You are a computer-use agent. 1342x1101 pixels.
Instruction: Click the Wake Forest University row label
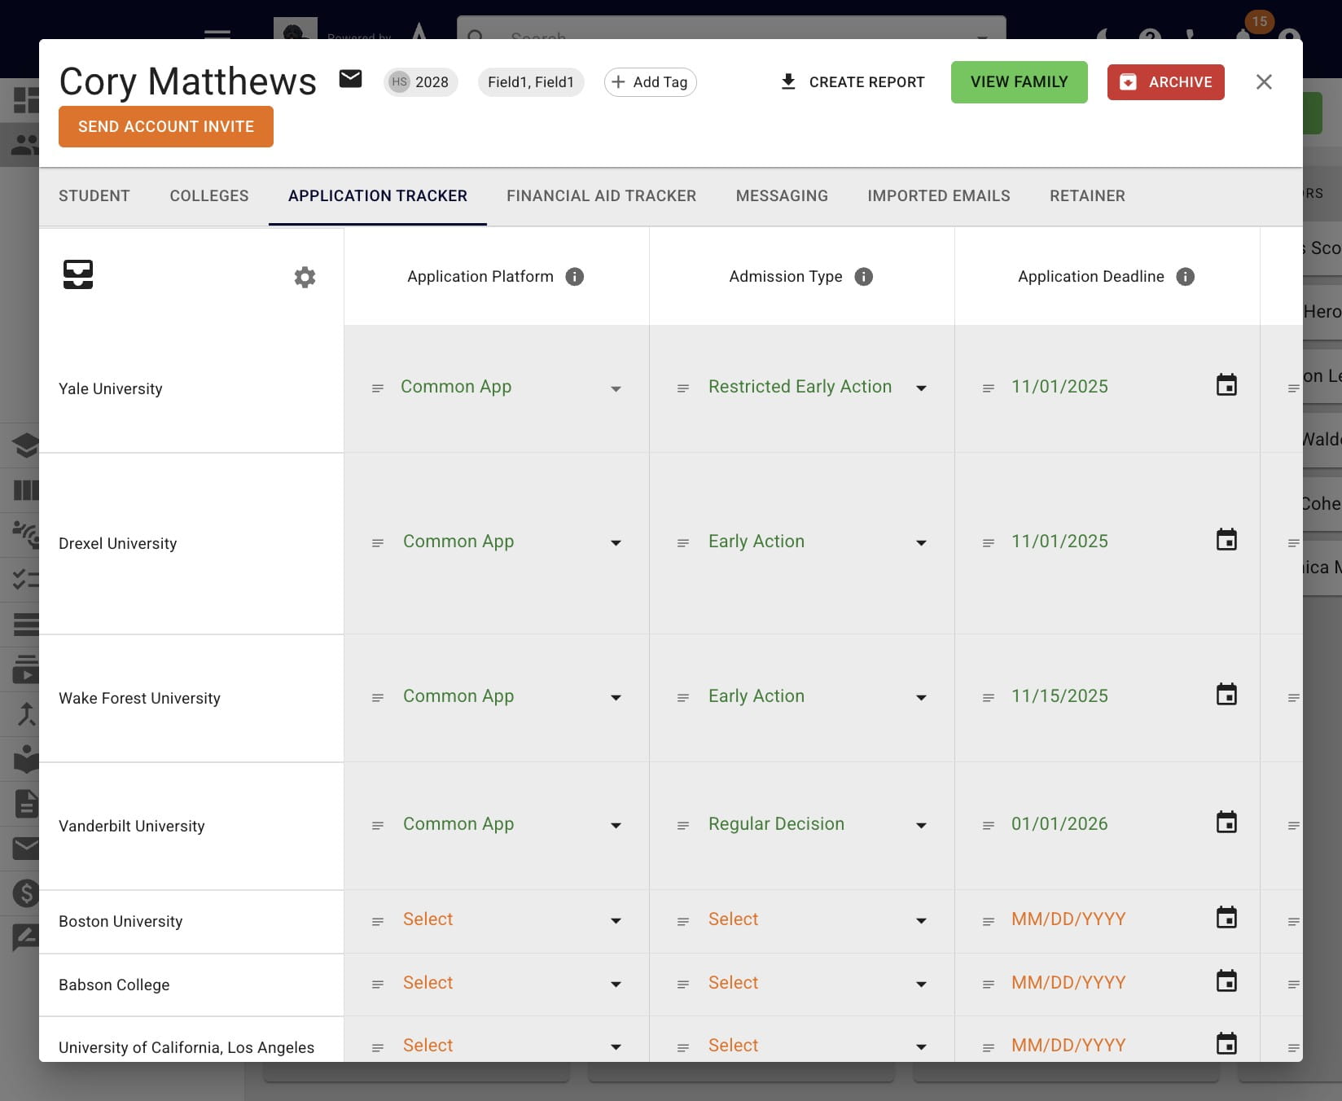139,699
